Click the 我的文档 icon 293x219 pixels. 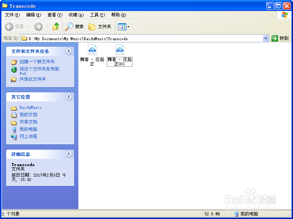[x=14, y=115]
